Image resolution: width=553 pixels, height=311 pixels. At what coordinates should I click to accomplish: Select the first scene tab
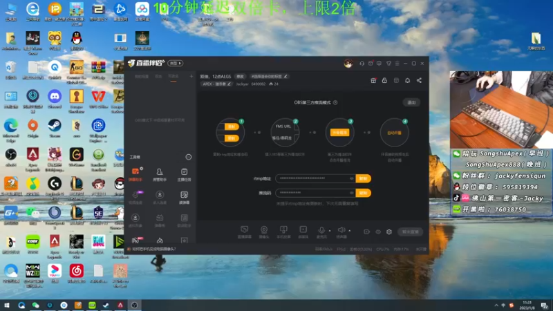[x=142, y=76]
